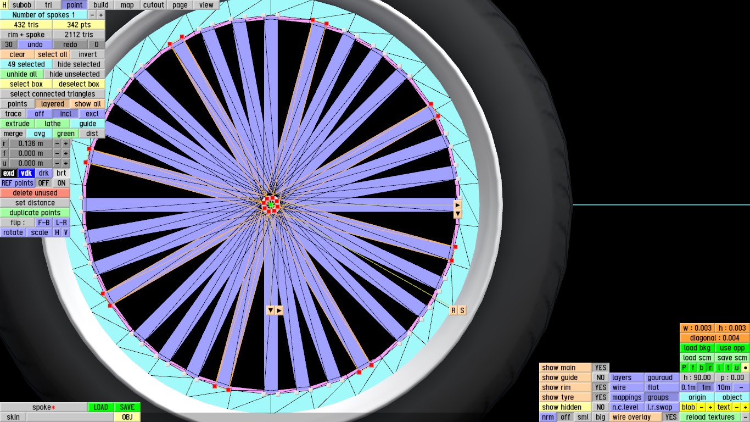Screen dimensions: 750x422
Task: Click the extrude button
Action: pos(18,124)
